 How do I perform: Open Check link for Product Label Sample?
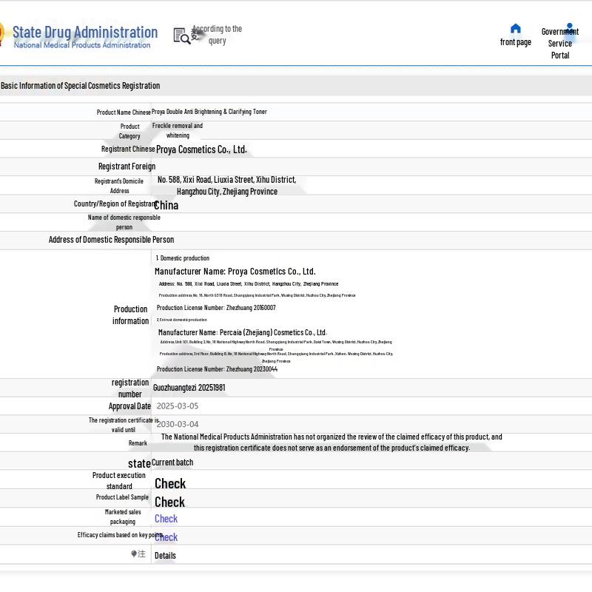[x=170, y=502]
